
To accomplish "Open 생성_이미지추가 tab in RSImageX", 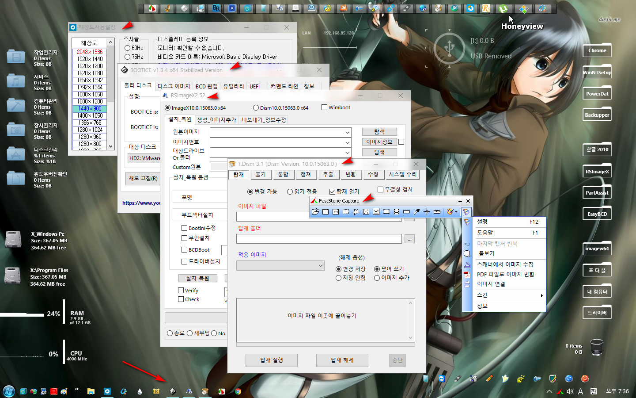I will pyautogui.click(x=216, y=120).
